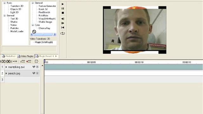Collapse the right General plugin group
Image resolution: width=203 pixels, height=114 pixels.
(x=33, y=3)
